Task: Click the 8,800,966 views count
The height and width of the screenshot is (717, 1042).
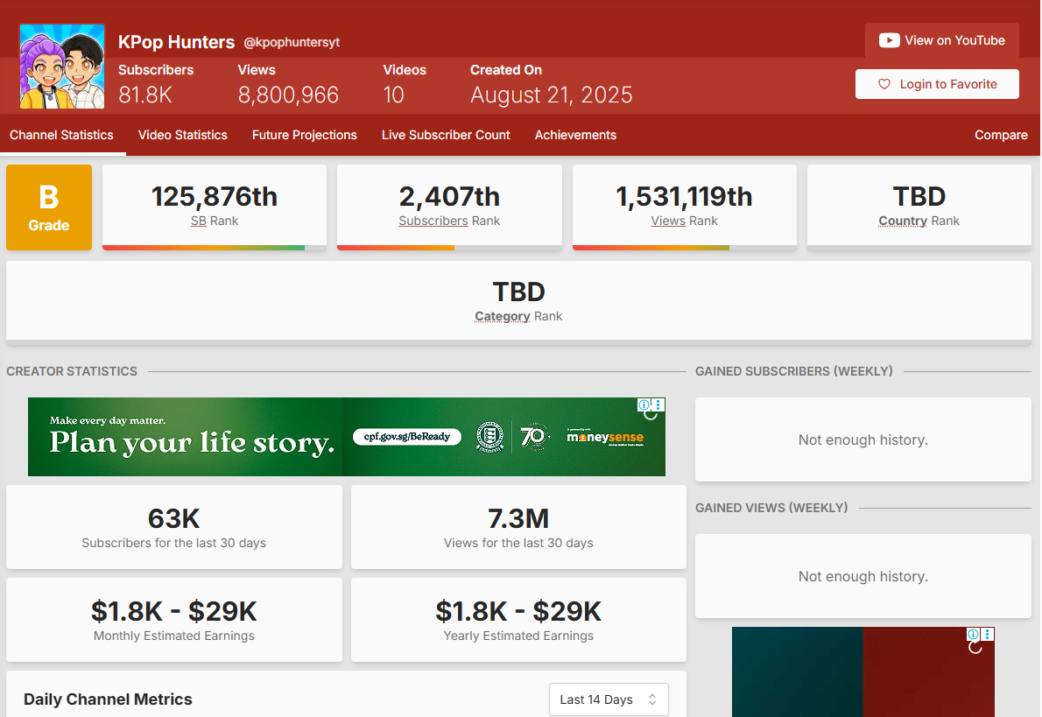Action: [288, 95]
